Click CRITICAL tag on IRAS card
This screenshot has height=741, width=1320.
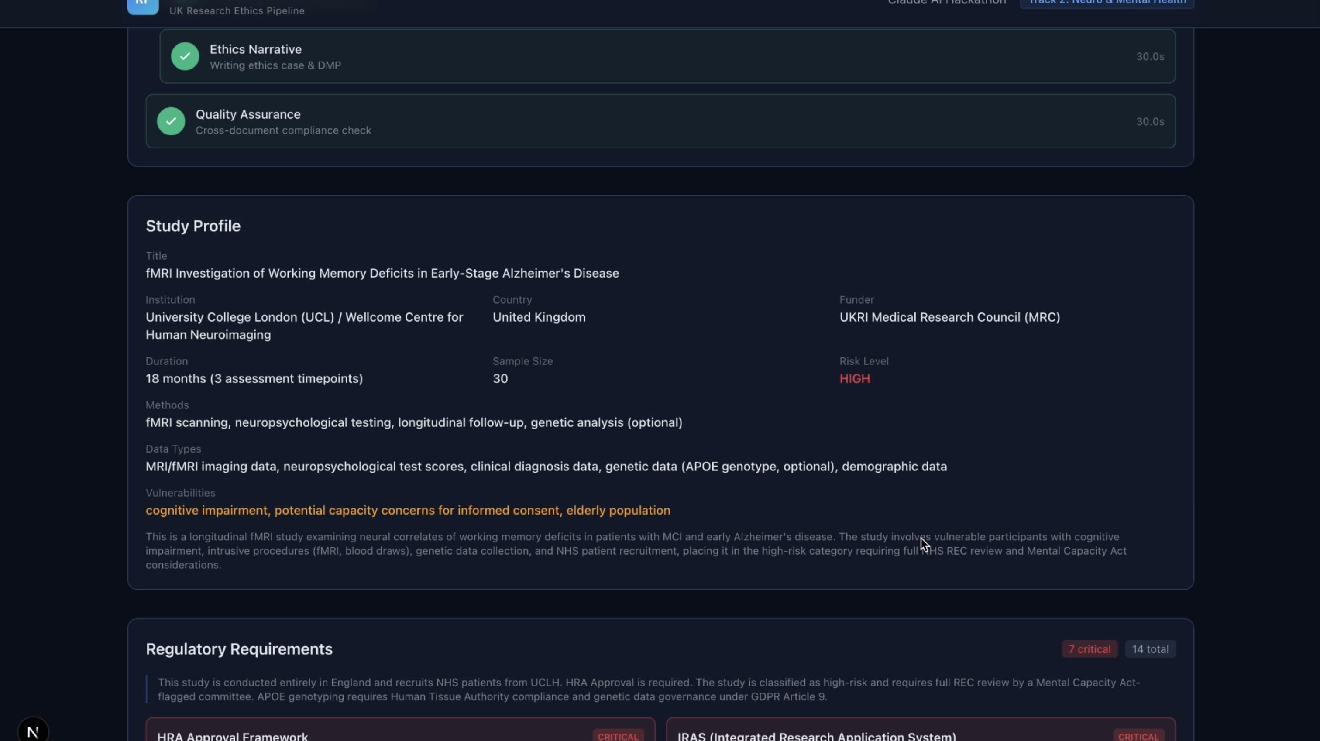pos(1138,736)
